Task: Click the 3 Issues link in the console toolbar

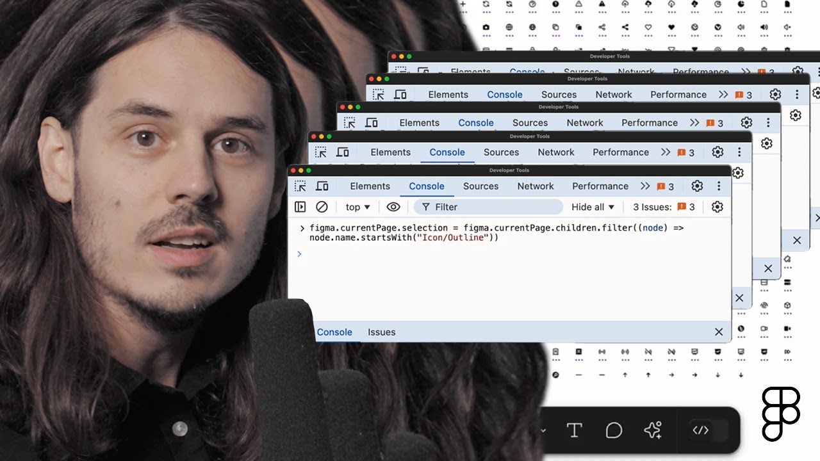Action: pos(664,207)
